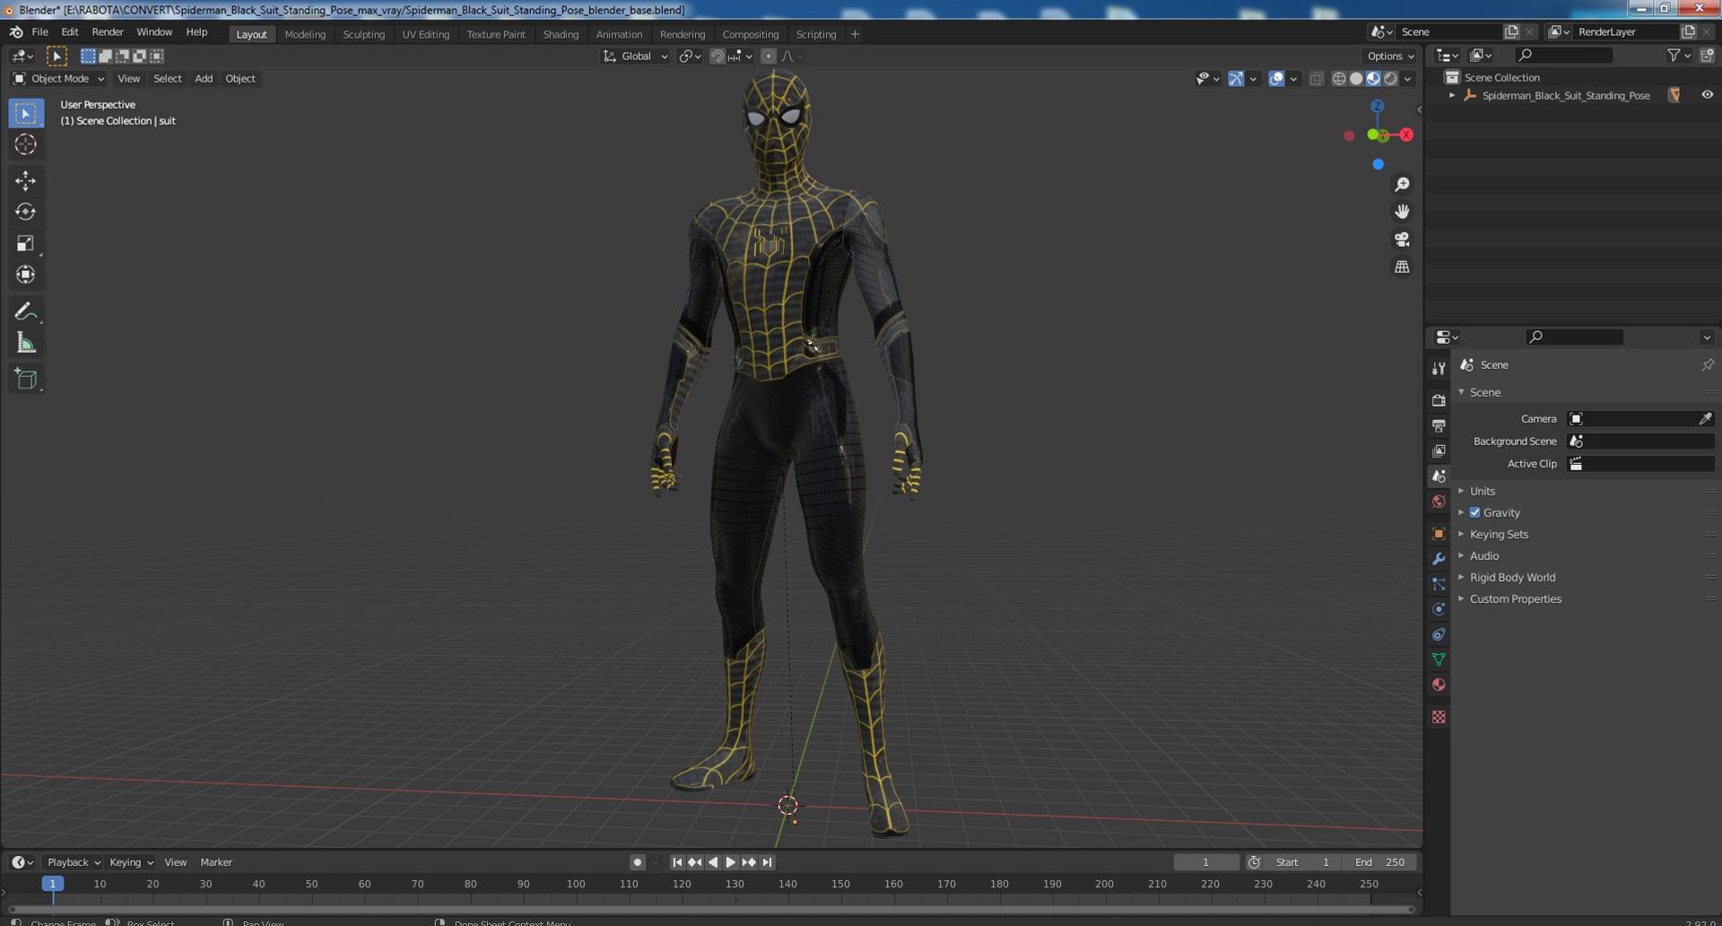Screen dimensions: 1722x926
Task: Toggle X-ray display mode
Action: click(1316, 79)
